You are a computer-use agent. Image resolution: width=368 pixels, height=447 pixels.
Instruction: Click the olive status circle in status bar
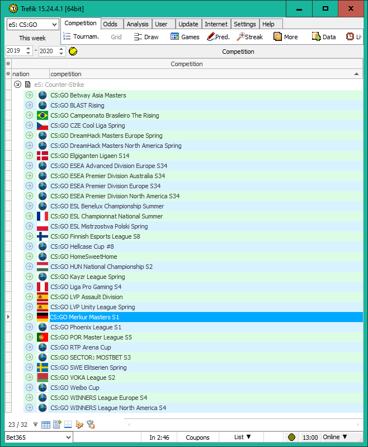[x=291, y=437]
